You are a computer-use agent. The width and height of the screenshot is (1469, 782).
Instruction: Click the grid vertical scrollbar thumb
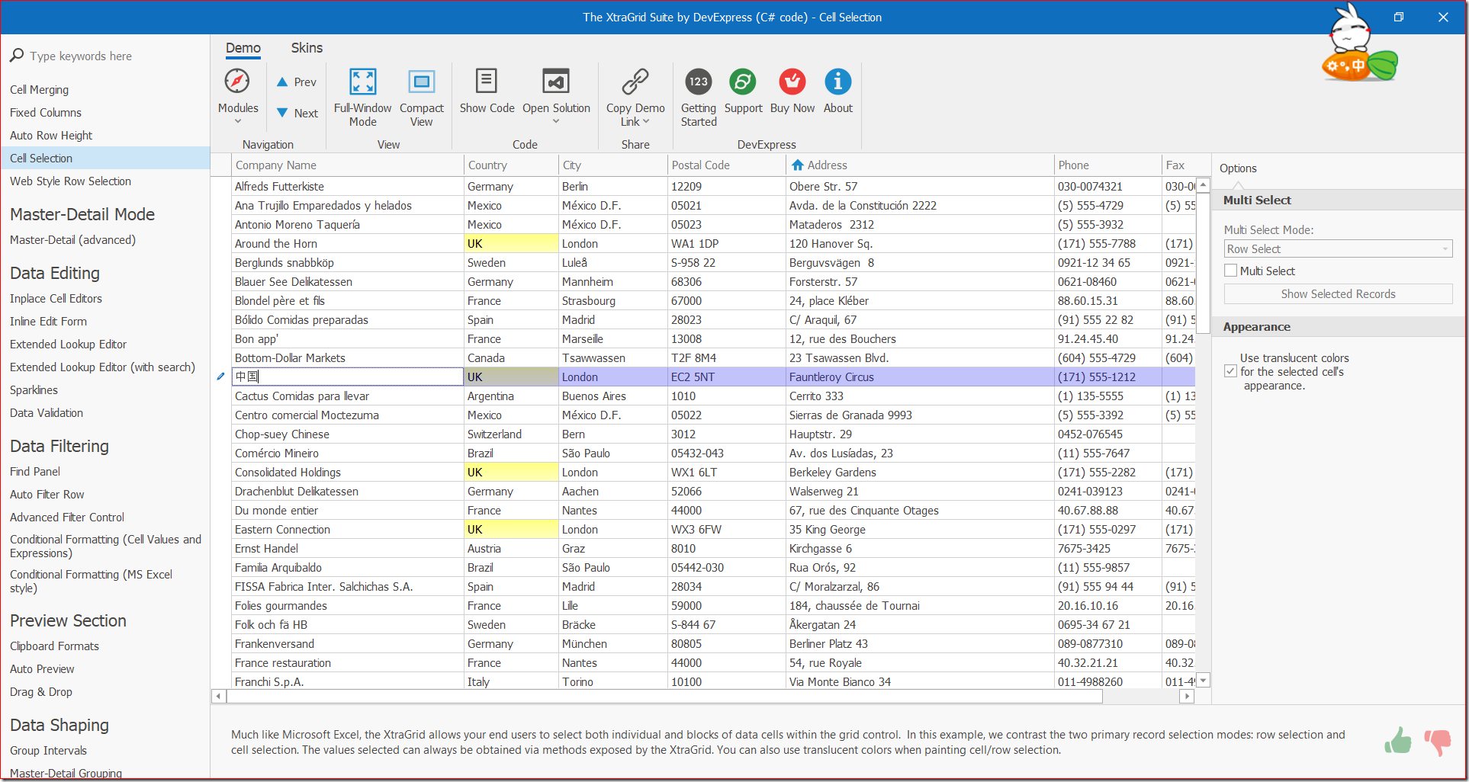[x=1203, y=263]
